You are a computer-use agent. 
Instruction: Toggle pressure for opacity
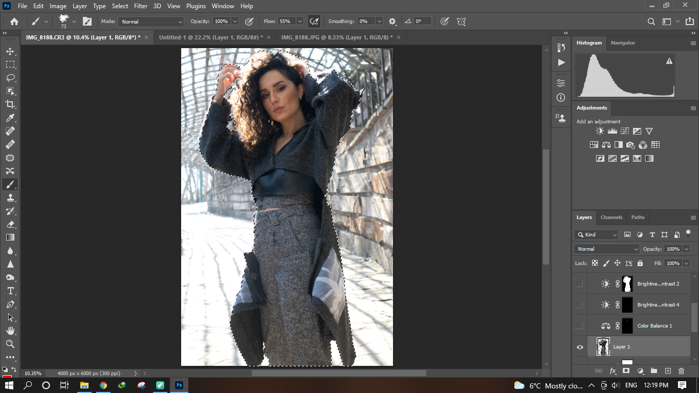pos(249,21)
